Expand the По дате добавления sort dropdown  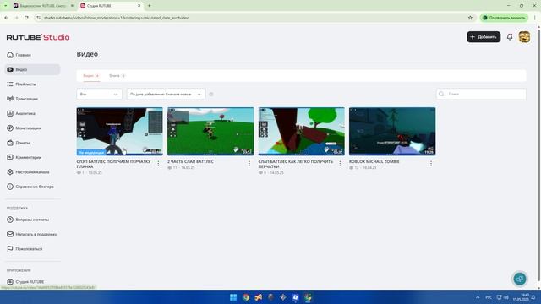[166, 94]
